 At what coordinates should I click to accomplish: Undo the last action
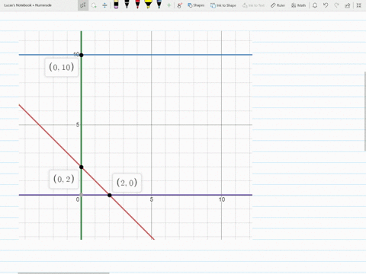[x=326, y=5]
